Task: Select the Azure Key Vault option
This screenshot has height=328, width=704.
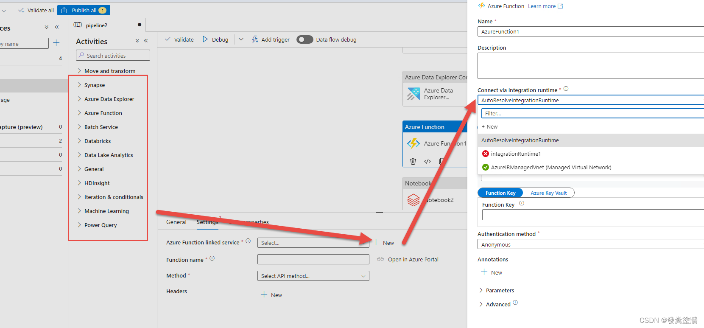Action: coord(548,193)
